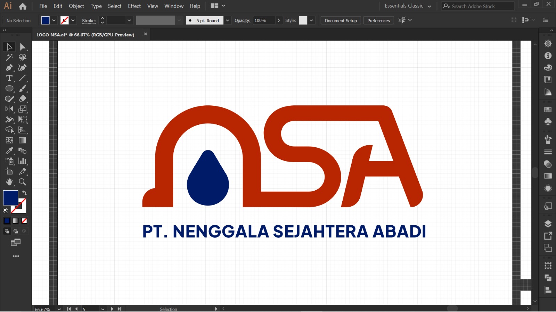The width and height of the screenshot is (556, 312).
Task: Select the Eraser tool
Action: click(x=23, y=99)
